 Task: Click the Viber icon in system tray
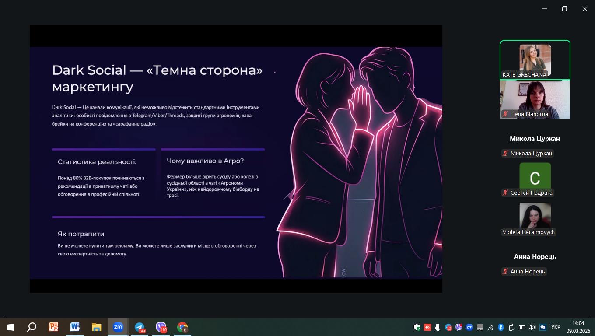458,327
